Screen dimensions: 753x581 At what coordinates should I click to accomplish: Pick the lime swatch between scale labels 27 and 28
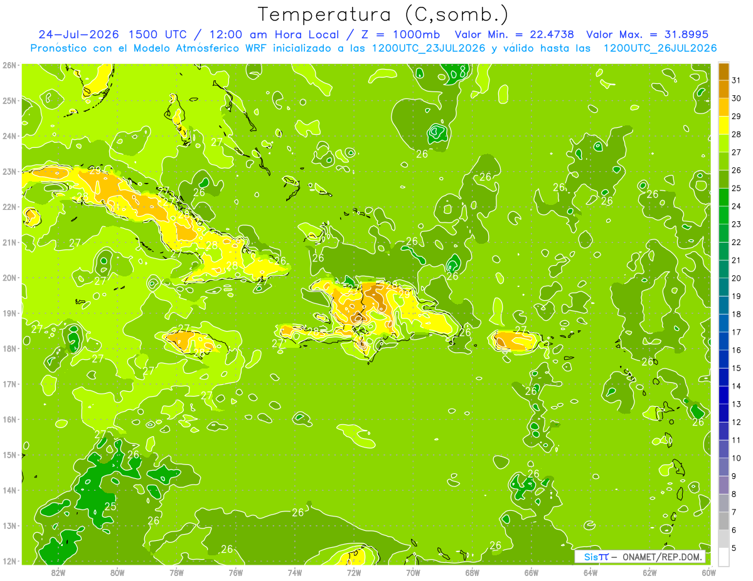(x=724, y=143)
